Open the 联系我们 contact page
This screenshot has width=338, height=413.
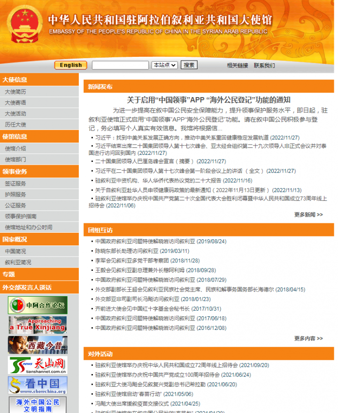click(x=264, y=66)
